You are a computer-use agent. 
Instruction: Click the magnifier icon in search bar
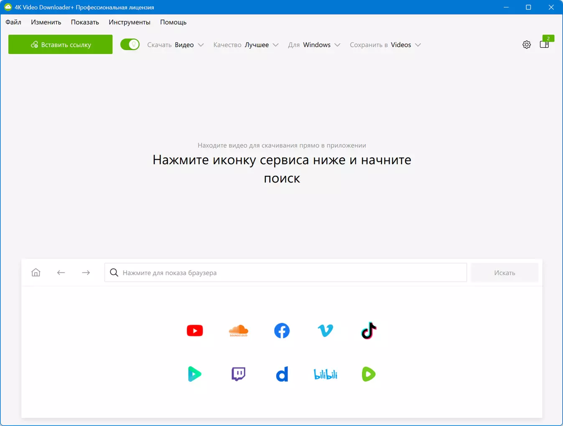coord(114,273)
